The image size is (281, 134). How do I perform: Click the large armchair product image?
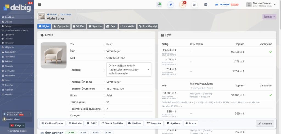(x=54, y=55)
